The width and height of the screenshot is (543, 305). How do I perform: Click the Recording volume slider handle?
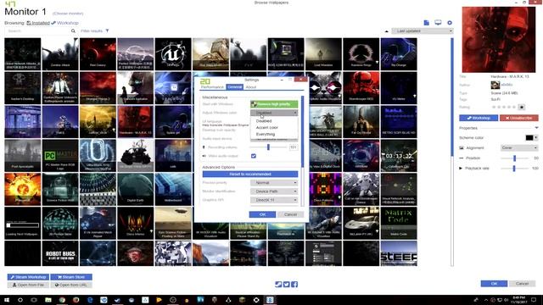(x=268, y=147)
